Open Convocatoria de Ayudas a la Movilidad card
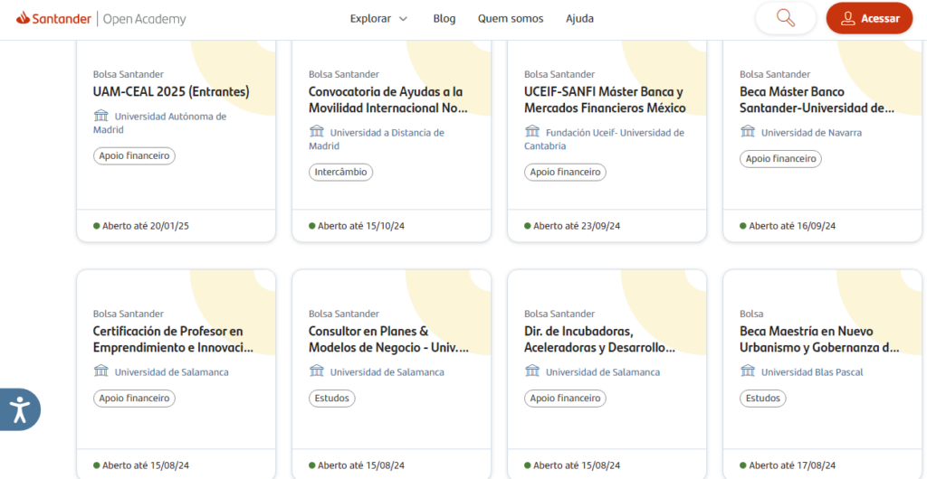The height and width of the screenshot is (479, 927). [x=387, y=100]
